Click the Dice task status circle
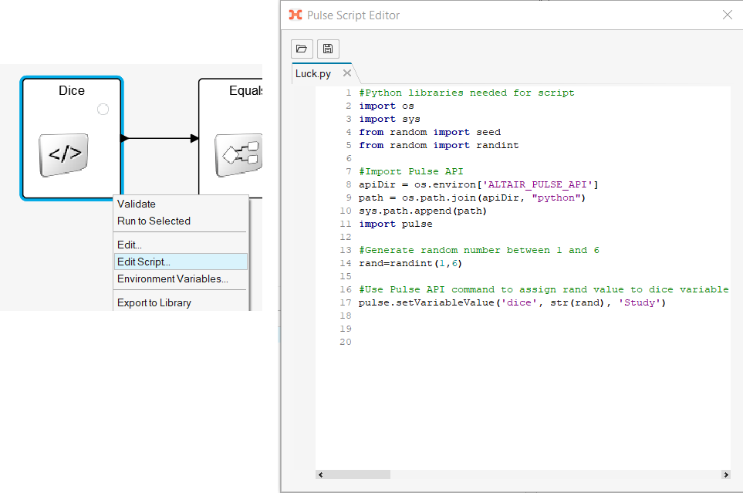Image resolution: width=743 pixels, height=493 pixels. point(103,110)
